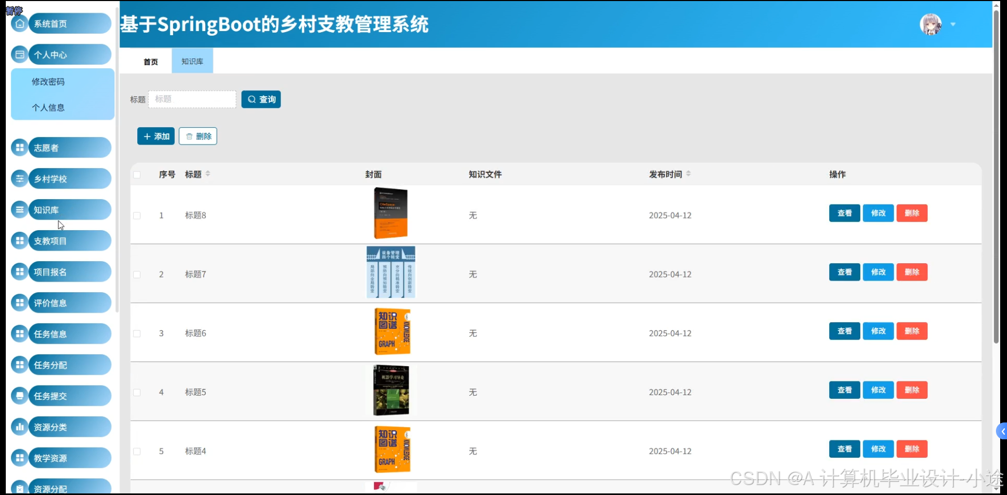The image size is (1007, 495).
Task: Click the icon beside 任务提交
Action: click(x=19, y=396)
